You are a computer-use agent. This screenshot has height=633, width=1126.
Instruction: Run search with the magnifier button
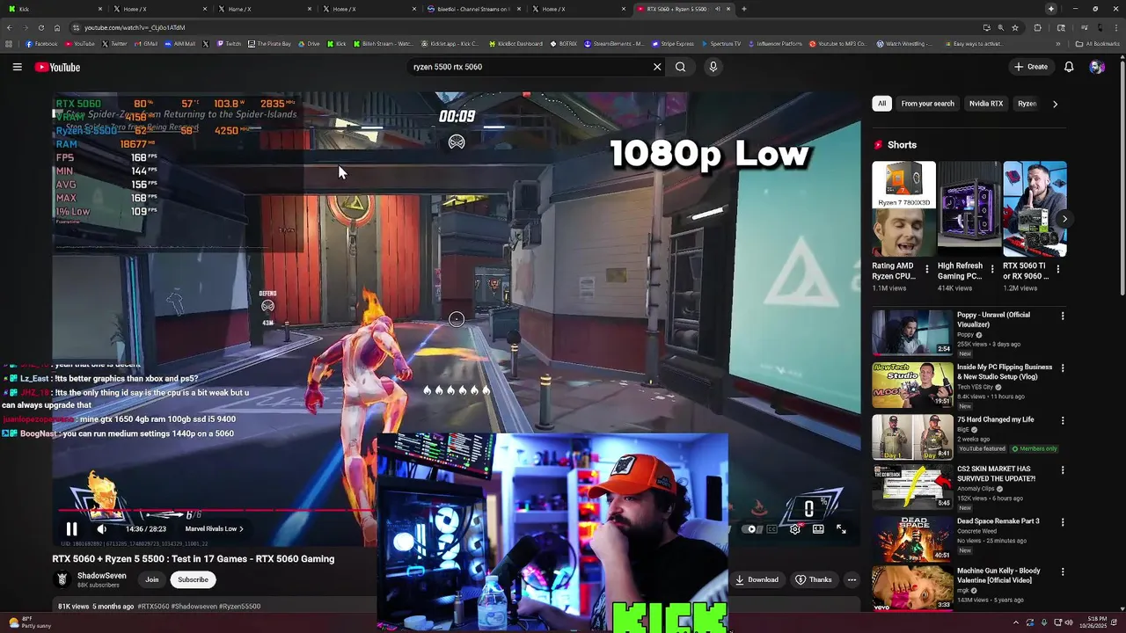coord(680,67)
